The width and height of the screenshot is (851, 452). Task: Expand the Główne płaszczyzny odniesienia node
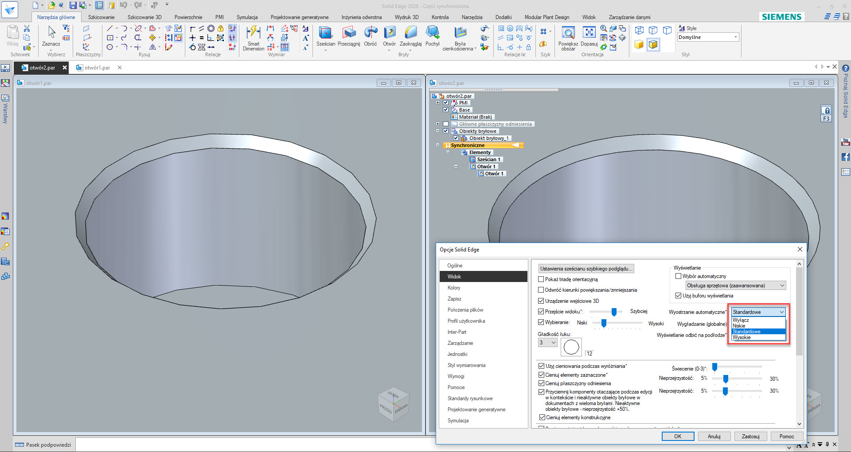(437, 124)
